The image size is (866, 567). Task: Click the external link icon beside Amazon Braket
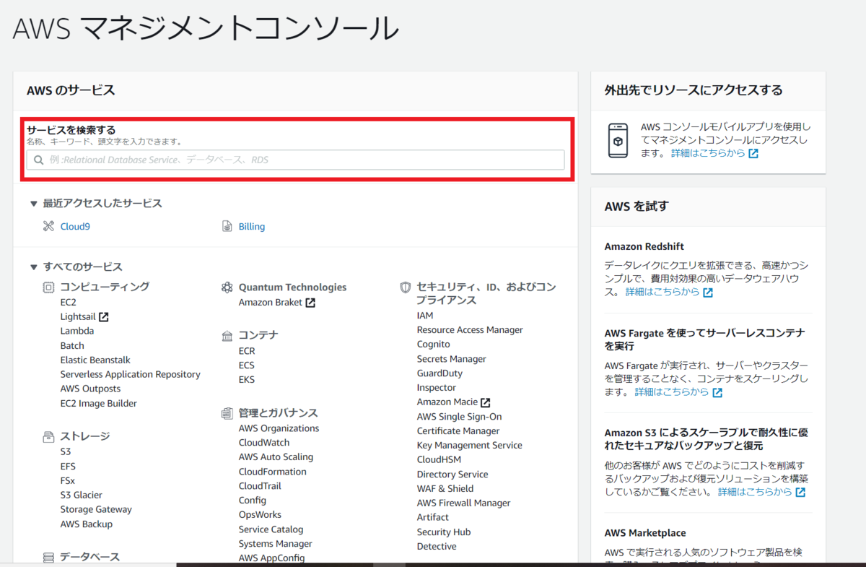[310, 303]
